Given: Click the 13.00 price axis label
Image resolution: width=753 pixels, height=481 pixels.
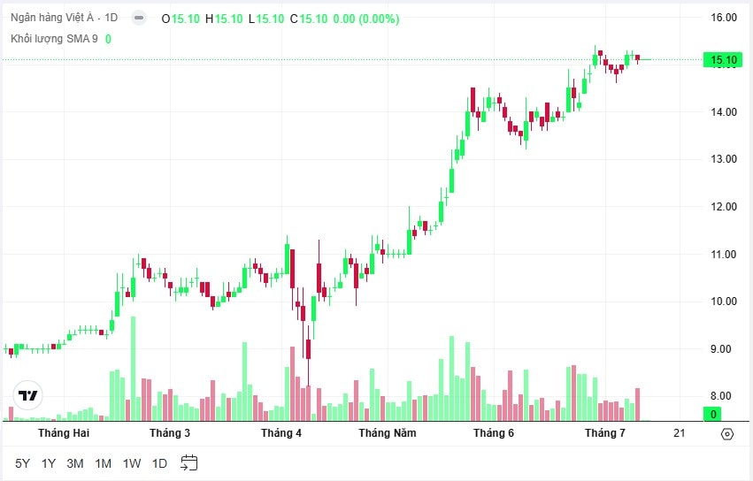Looking at the screenshot, I should click(x=723, y=159).
